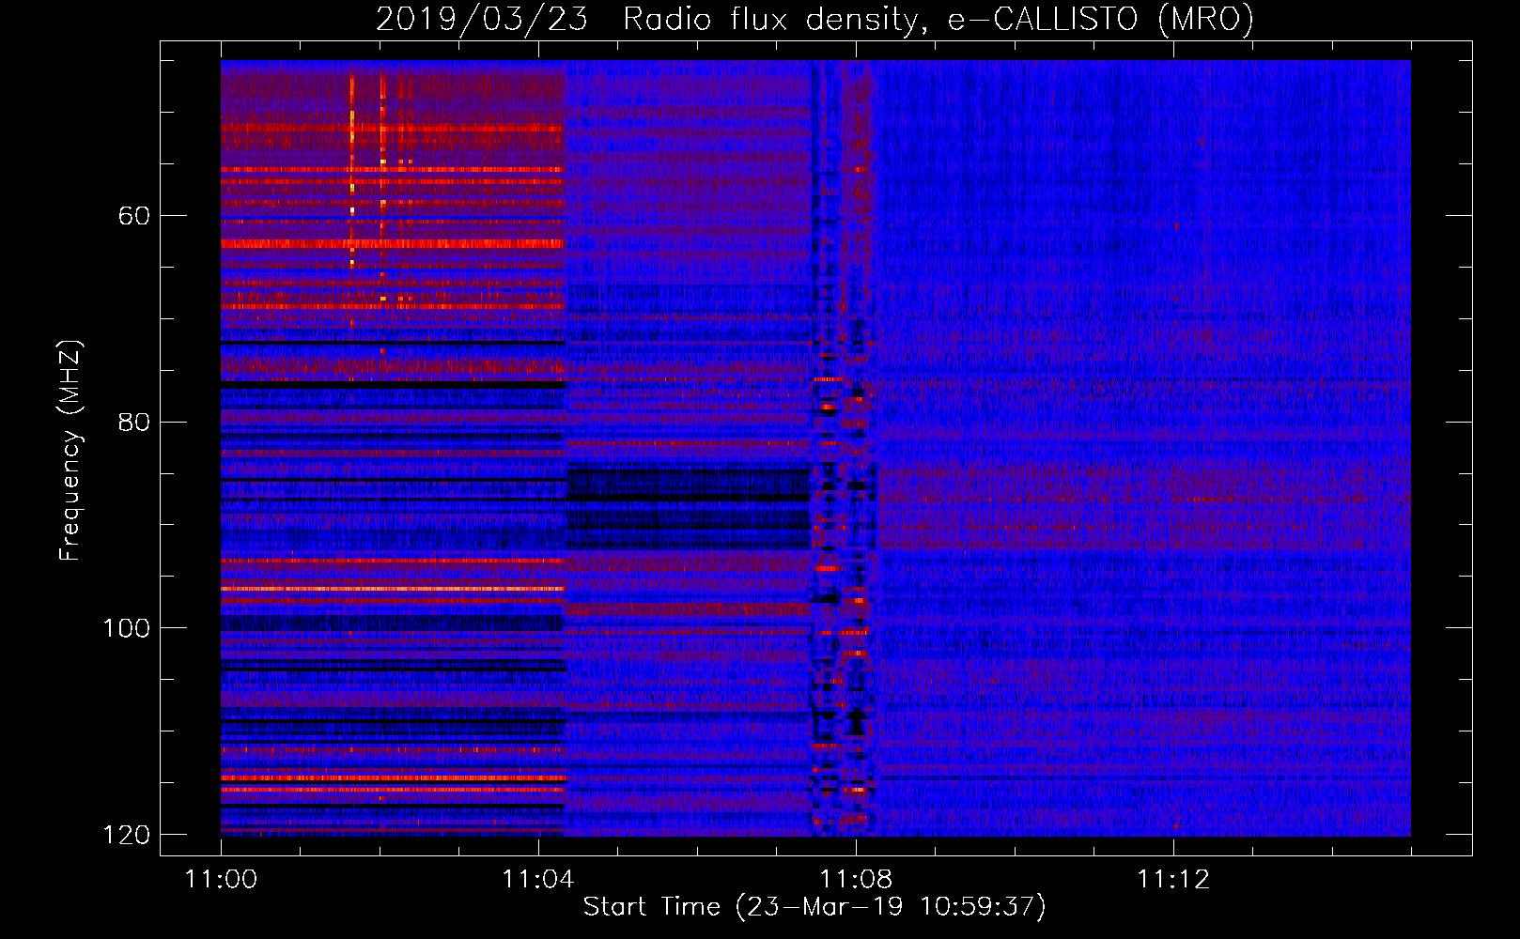Click the "100" frequency tick label
Image resolution: width=1520 pixels, height=939 pixels.
tap(126, 628)
